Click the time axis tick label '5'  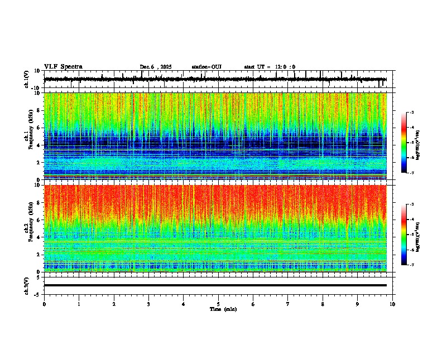pyautogui.click(x=218, y=304)
